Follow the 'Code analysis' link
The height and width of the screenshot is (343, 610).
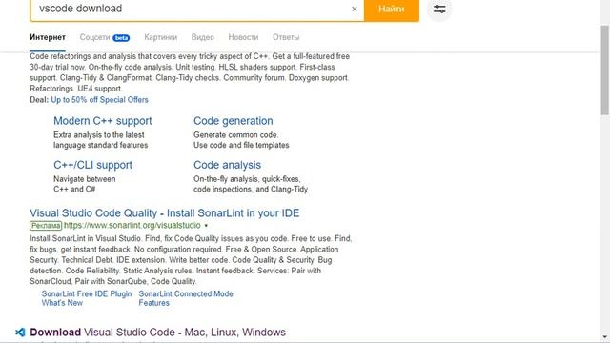(x=227, y=165)
